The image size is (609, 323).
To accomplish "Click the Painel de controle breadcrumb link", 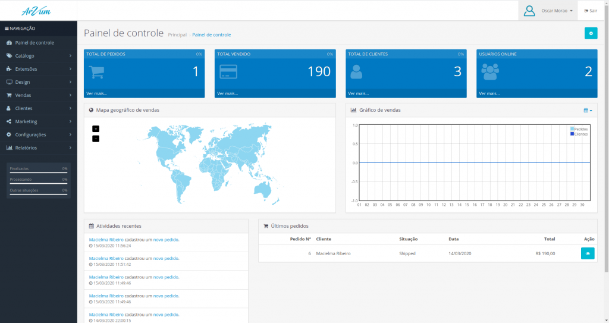I will pyautogui.click(x=211, y=35).
